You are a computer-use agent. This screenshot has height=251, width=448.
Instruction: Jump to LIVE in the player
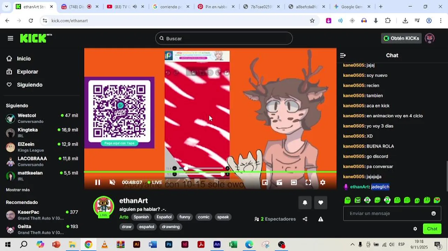pos(155,182)
